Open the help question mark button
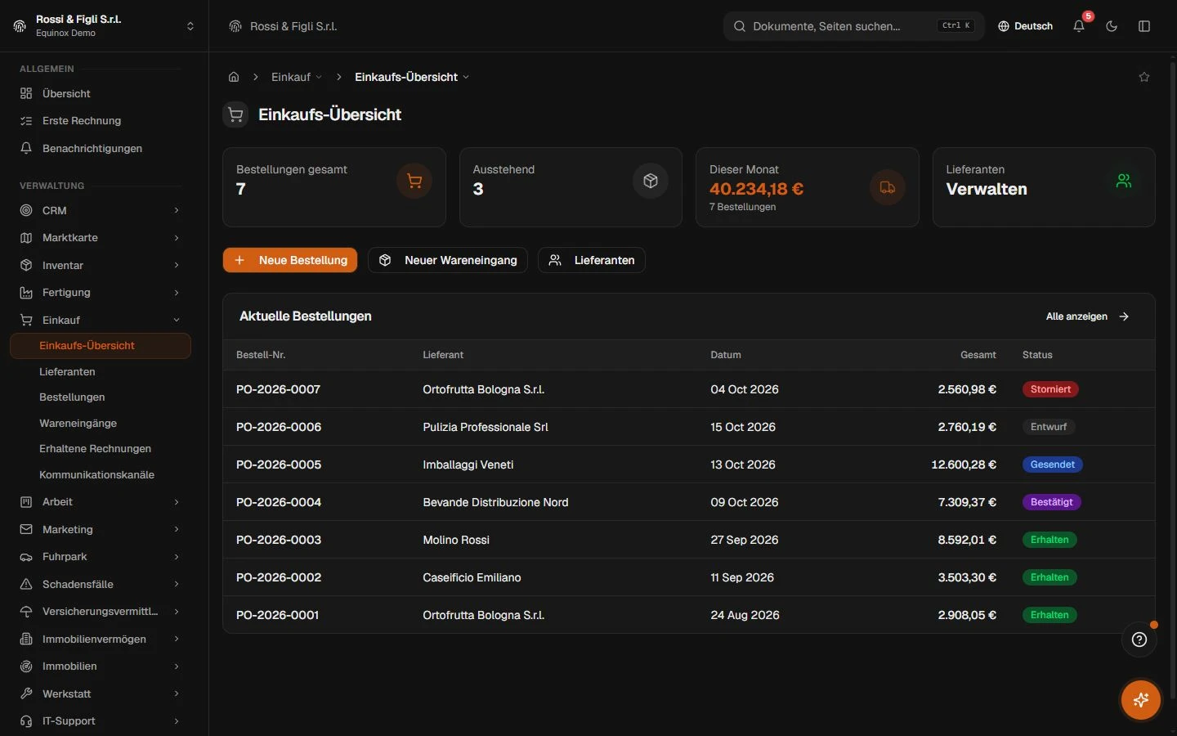The image size is (1177, 736). tap(1139, 640)
